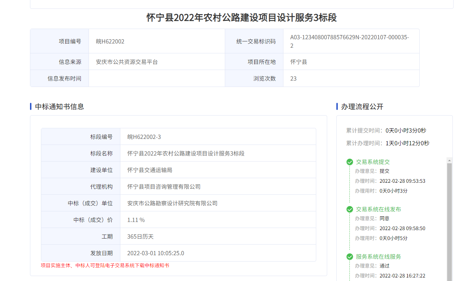Click the 怀宁县项目咨询管理有限公司 agency value
This screenshot has height=281, width=462.
tap(164, 187)
